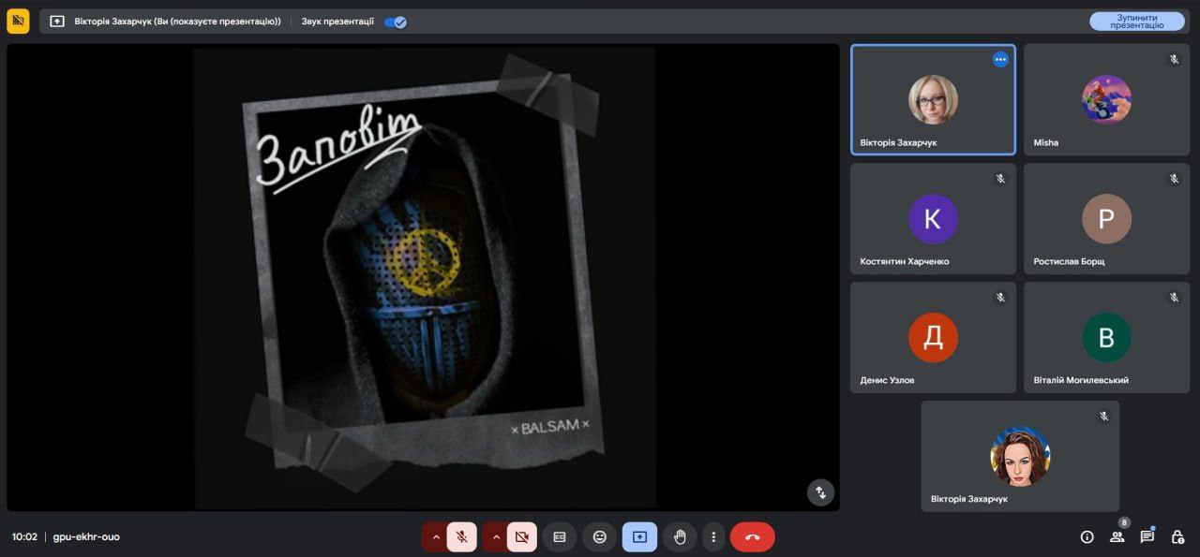
Task: Raise your hand in the meeting
Action: tap(680, 537)
